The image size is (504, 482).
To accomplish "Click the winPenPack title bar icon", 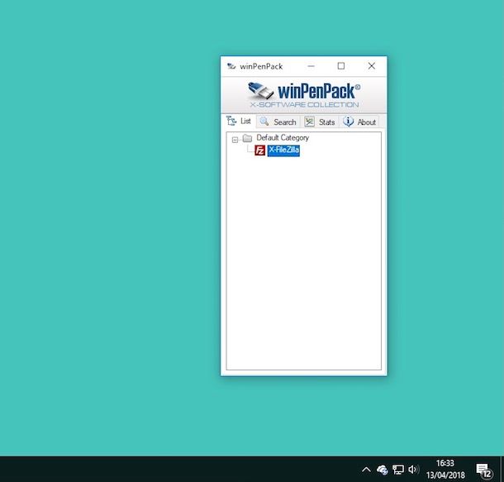I will click(x=231, y=66).
